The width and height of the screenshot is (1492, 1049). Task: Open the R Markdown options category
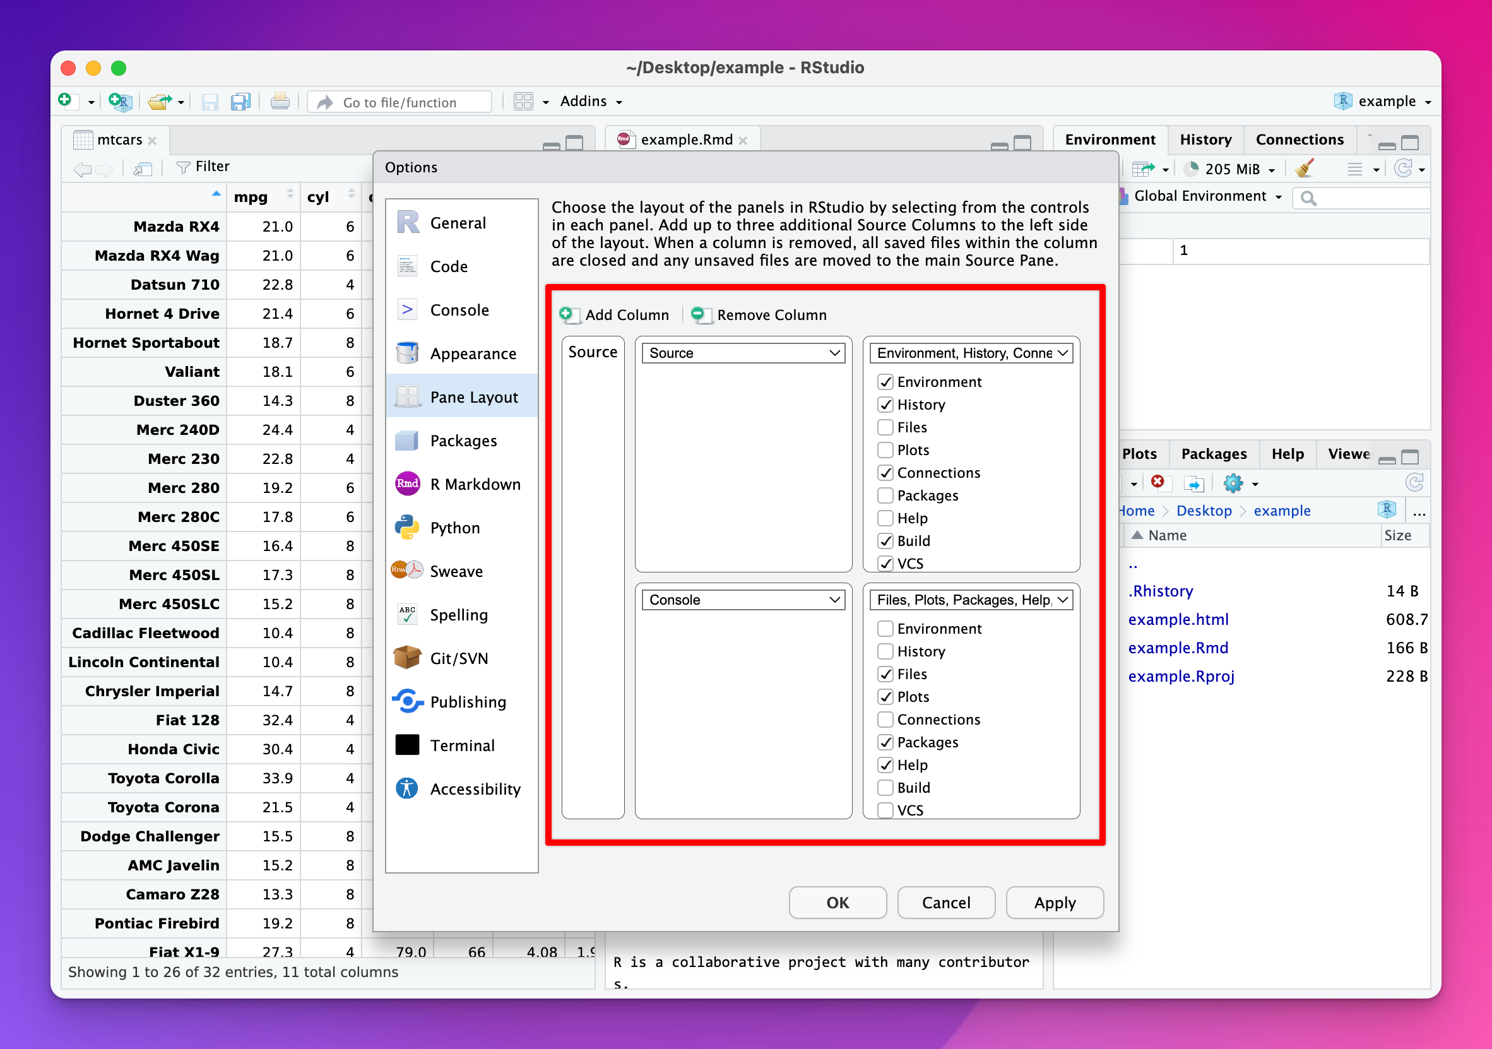click(461, 484)
